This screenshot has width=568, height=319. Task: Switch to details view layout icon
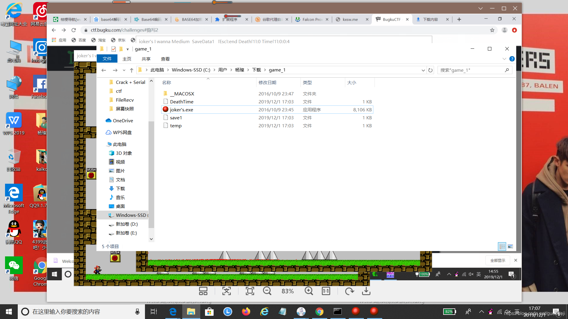[502, 246]
